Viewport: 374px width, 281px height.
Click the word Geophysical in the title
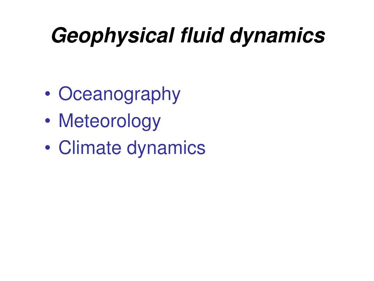[112, 35]
